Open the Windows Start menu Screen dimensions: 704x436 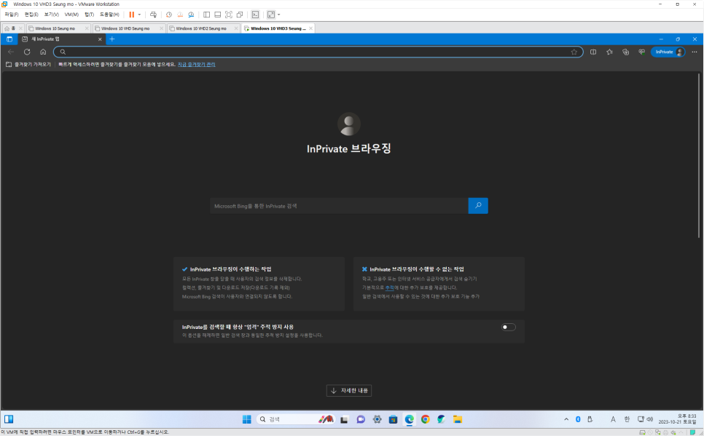(246, 419)
